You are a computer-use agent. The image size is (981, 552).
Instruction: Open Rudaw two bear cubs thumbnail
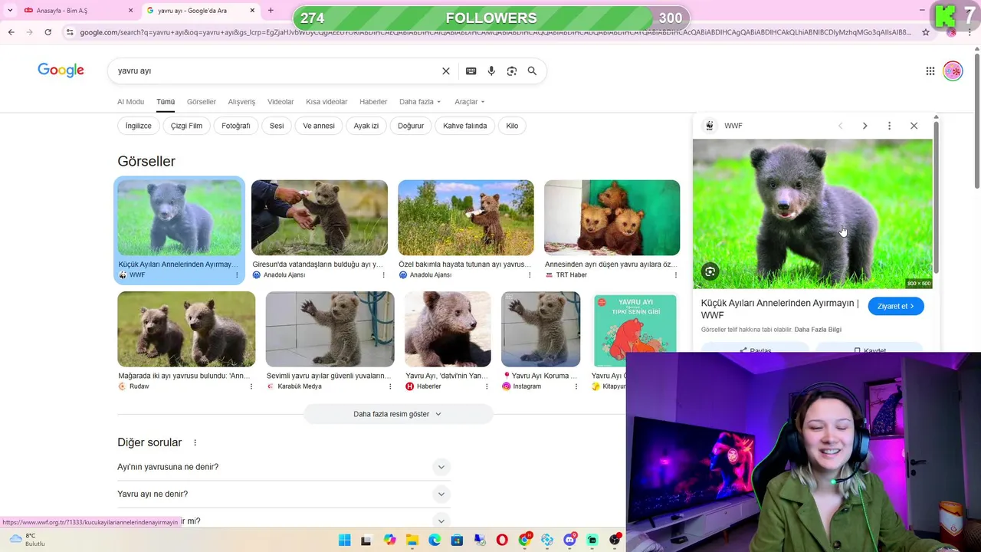click(x=186, y=329)
